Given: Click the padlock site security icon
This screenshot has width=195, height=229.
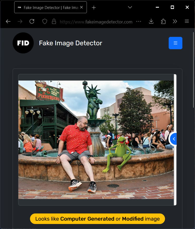Looking at the screenshot, I should click(x=54, y=22).
